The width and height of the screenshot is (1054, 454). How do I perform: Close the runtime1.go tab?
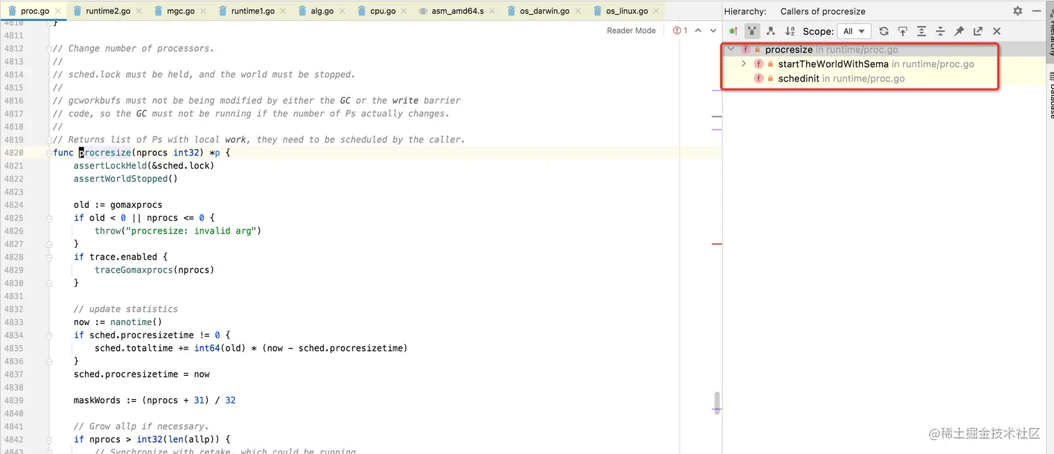point(283,11)
